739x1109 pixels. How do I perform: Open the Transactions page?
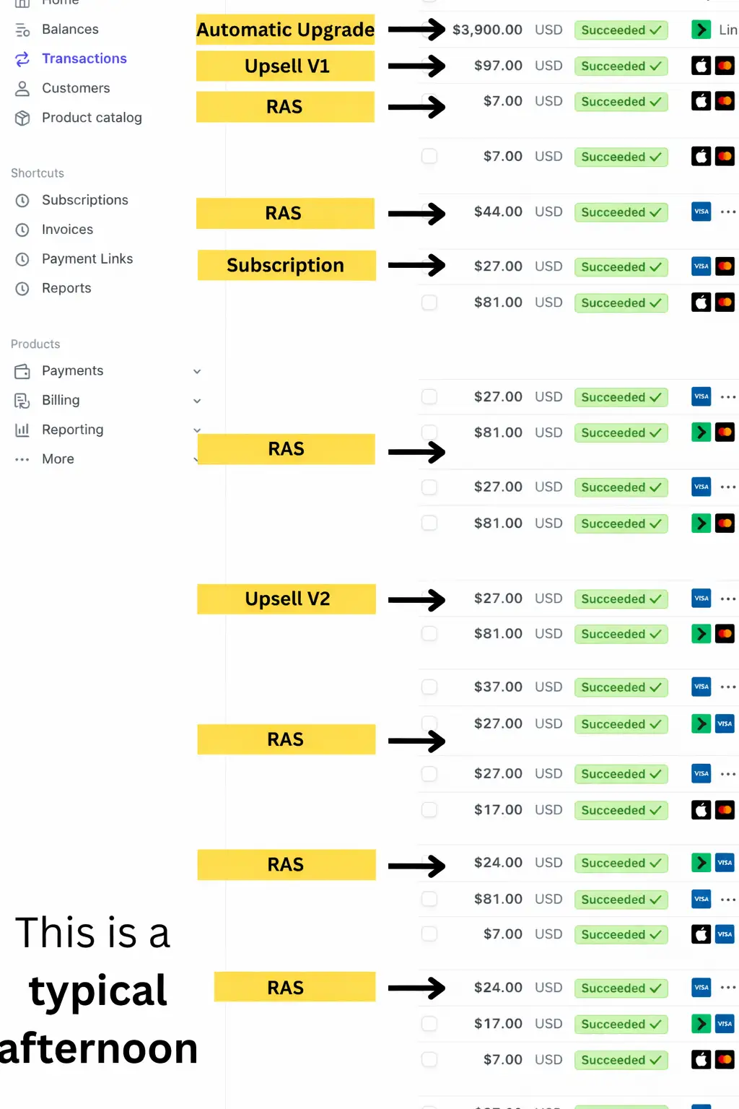pos(84,58)
